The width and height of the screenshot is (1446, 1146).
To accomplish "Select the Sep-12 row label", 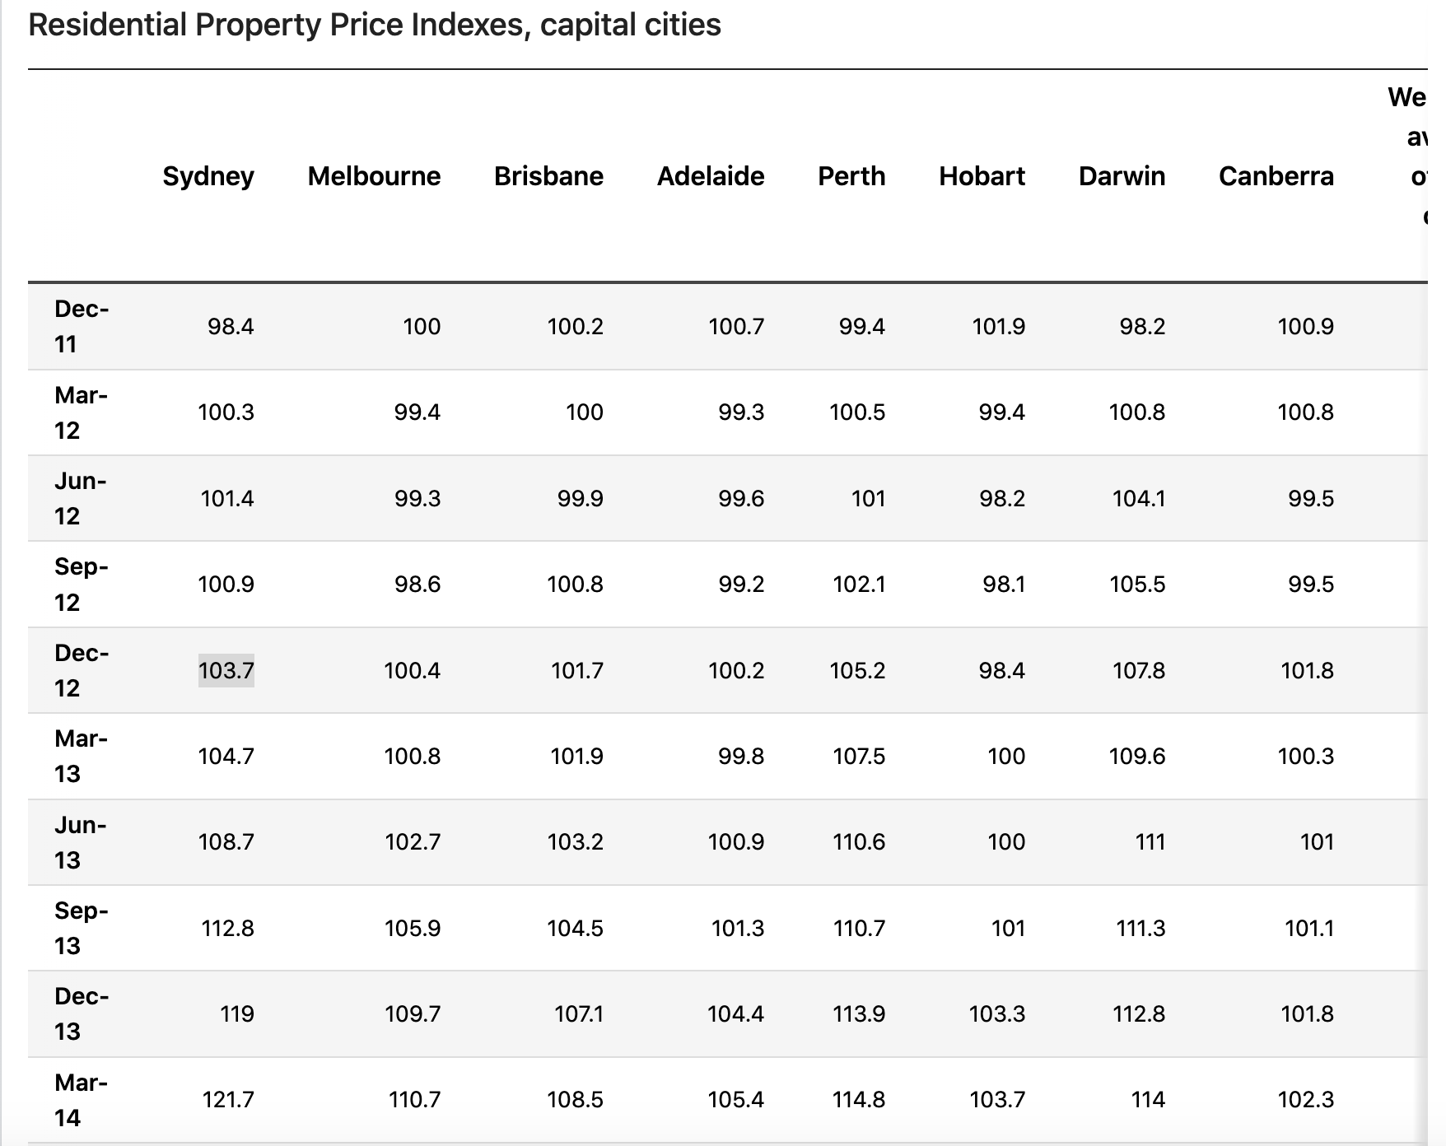I will tap(82, 584).
